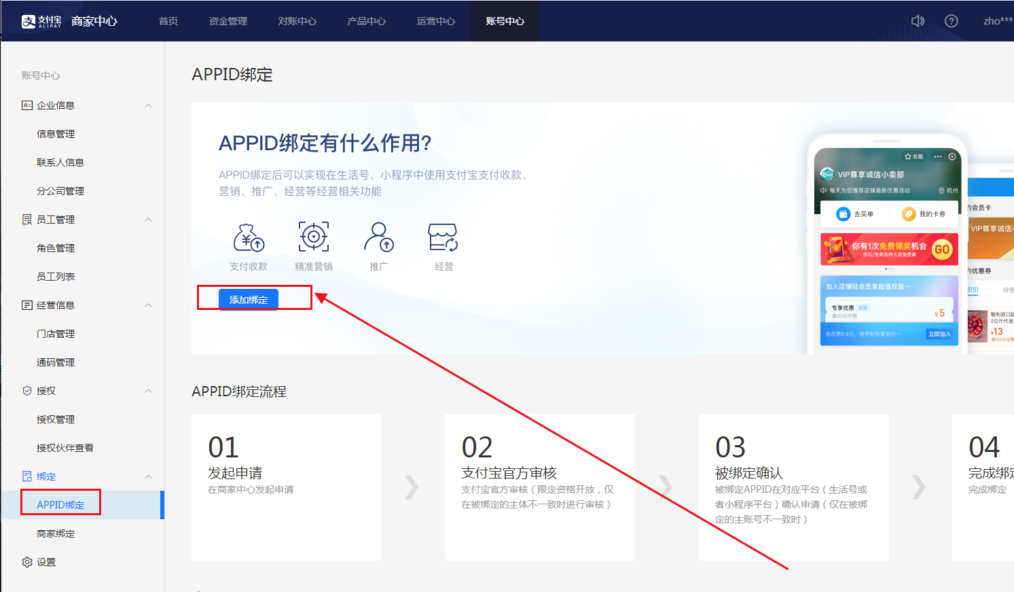Click the GO badge in phone preview
Screen dimensions: 1014x592
tap(942, 249)
